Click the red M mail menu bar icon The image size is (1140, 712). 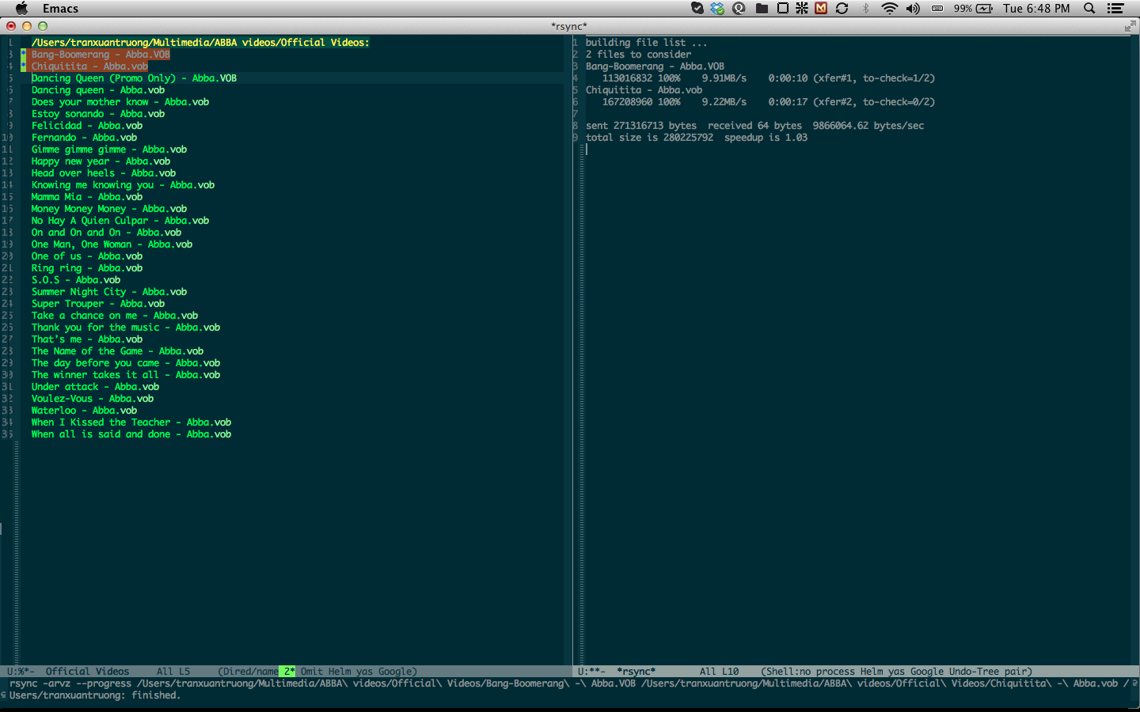(x=821, y=8)
